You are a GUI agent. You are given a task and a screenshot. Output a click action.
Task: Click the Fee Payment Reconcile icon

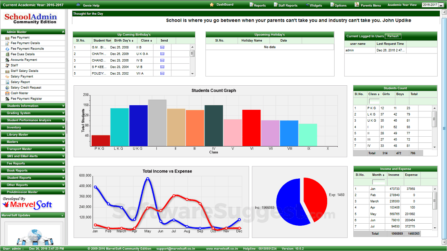(7, 49)
